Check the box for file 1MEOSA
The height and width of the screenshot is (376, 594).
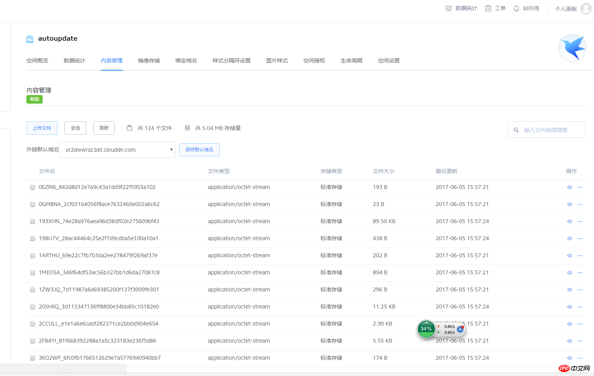click(x=33, y=273)
